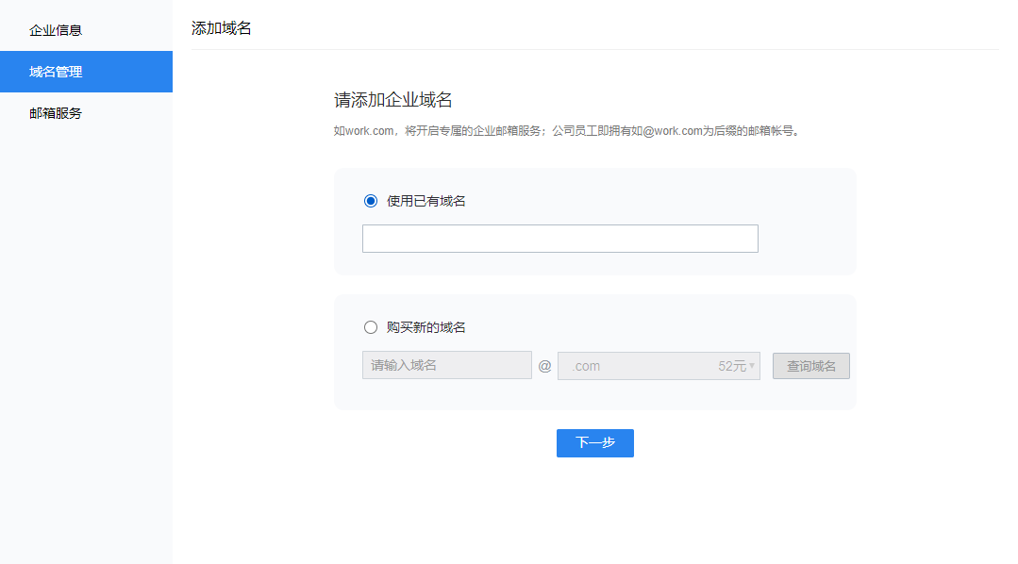Go to 邮箱服务 in the sidebar
Viewport: 1018px width, 564px height.
pos(56,113)
